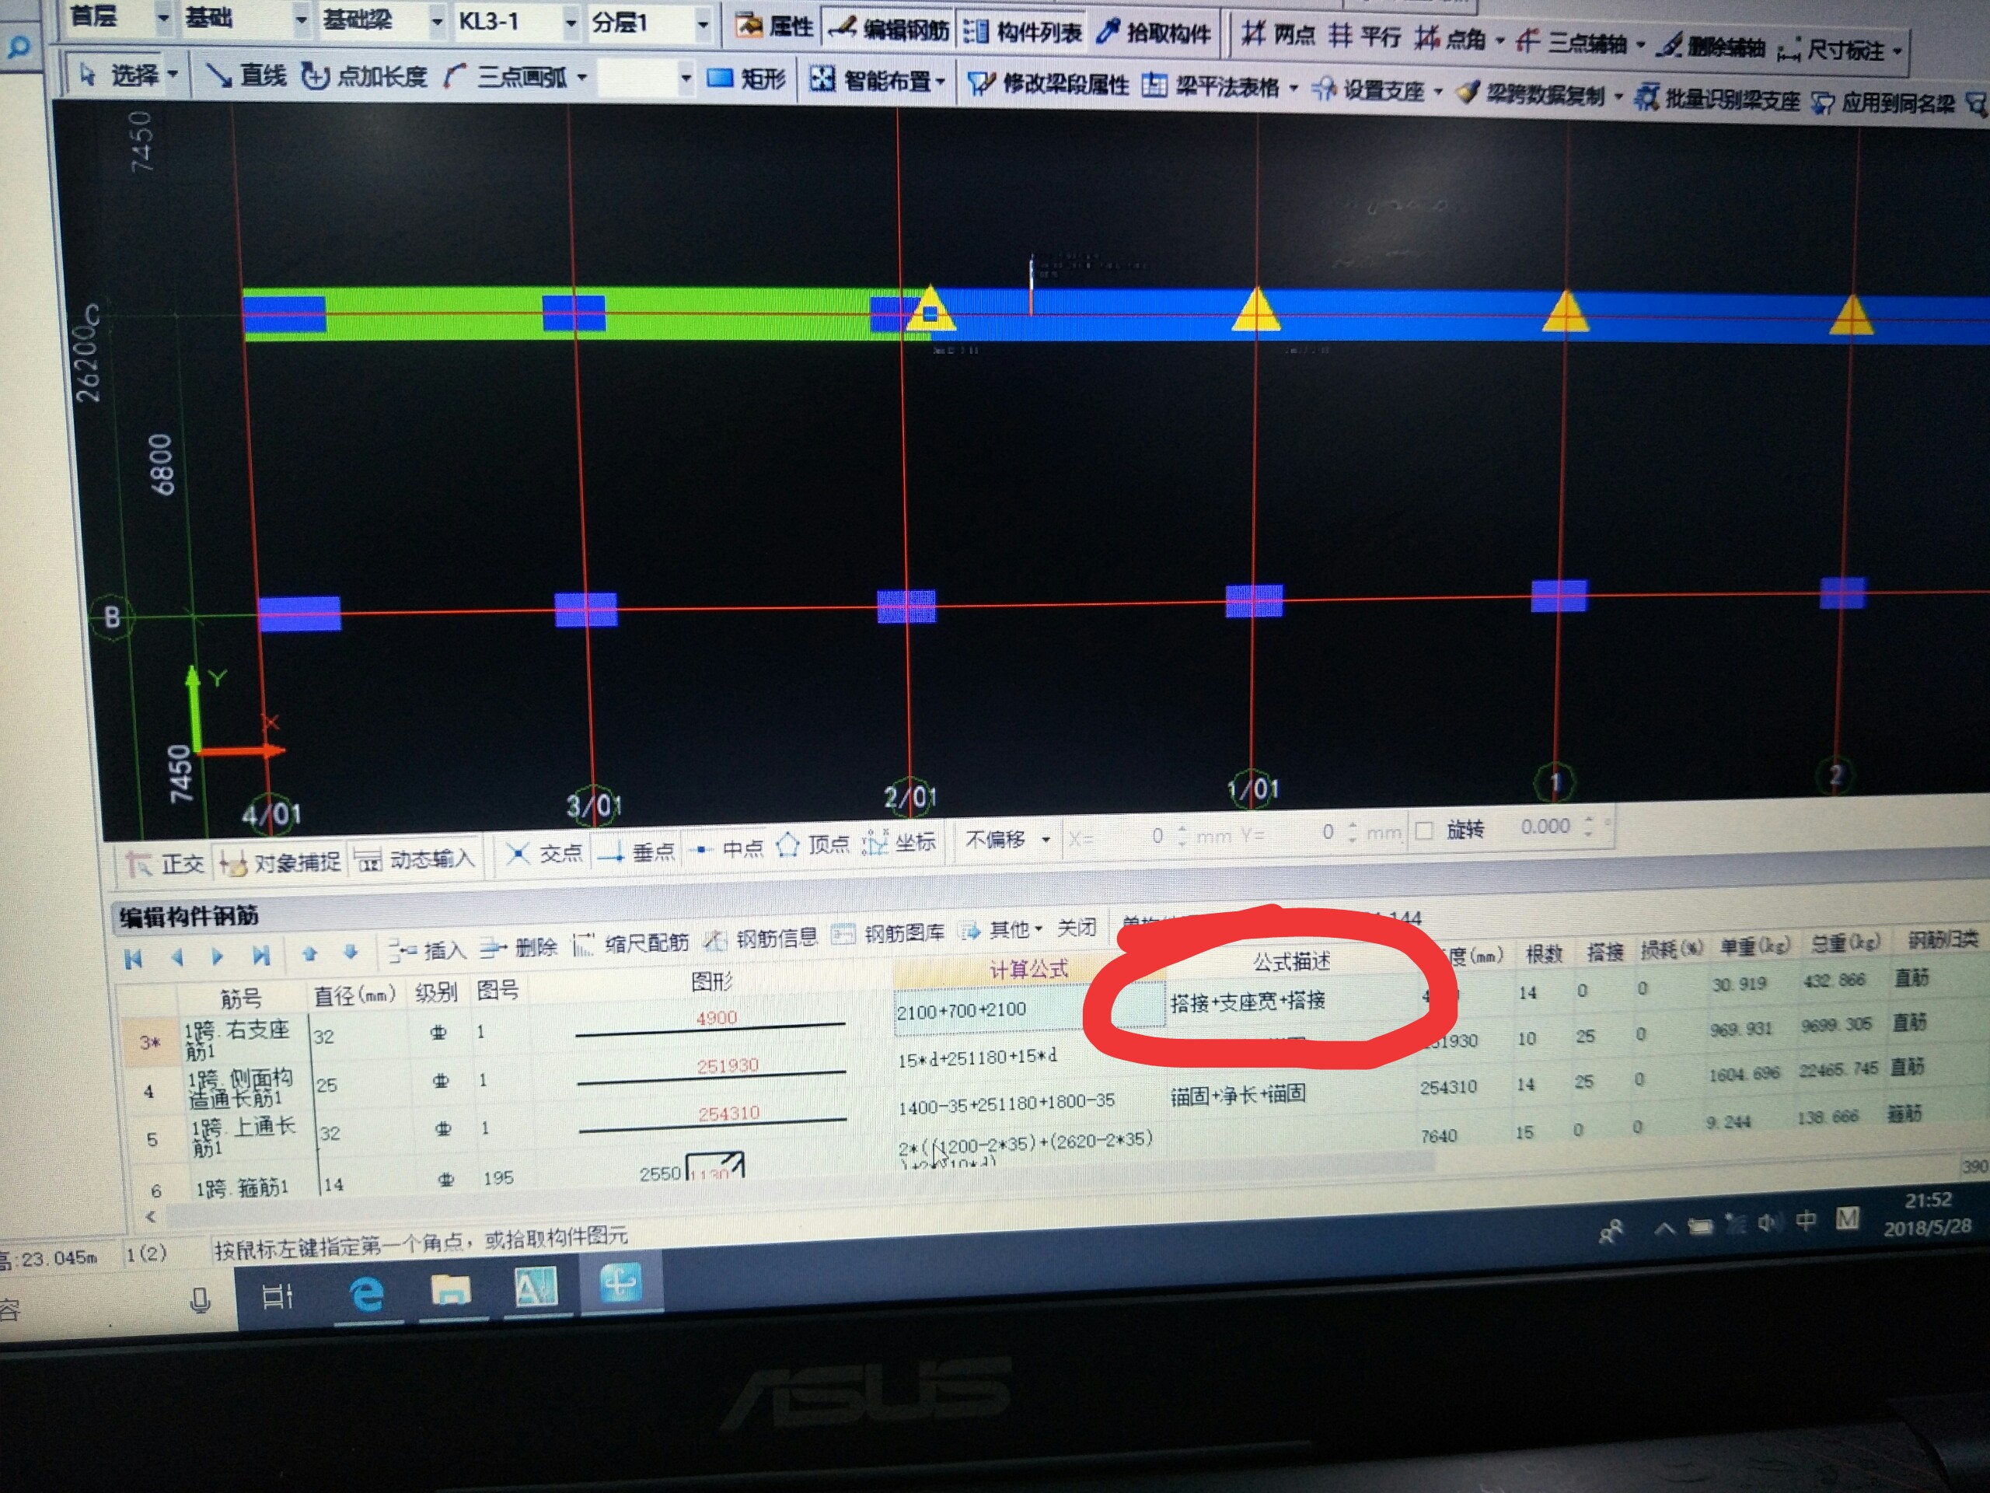
Task: Toggle 交点 intersection snap
Action: [544, 852]
